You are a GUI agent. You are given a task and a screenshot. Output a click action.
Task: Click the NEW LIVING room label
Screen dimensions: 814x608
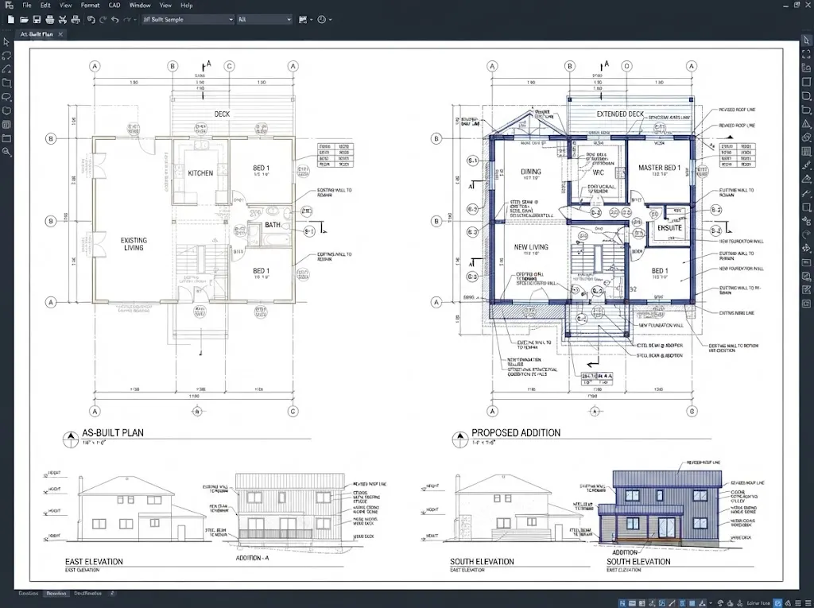click(x=530, y=247)
